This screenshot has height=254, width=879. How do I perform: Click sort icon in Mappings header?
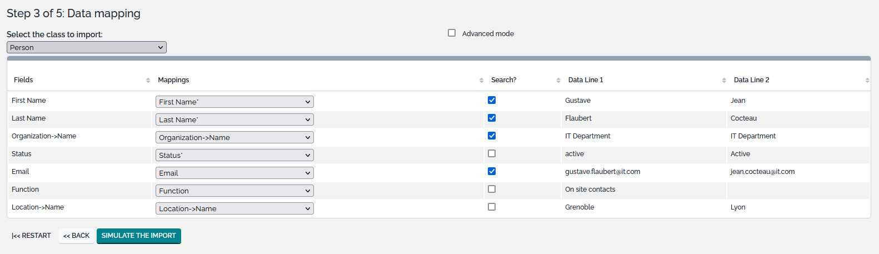tap(481, 81)
